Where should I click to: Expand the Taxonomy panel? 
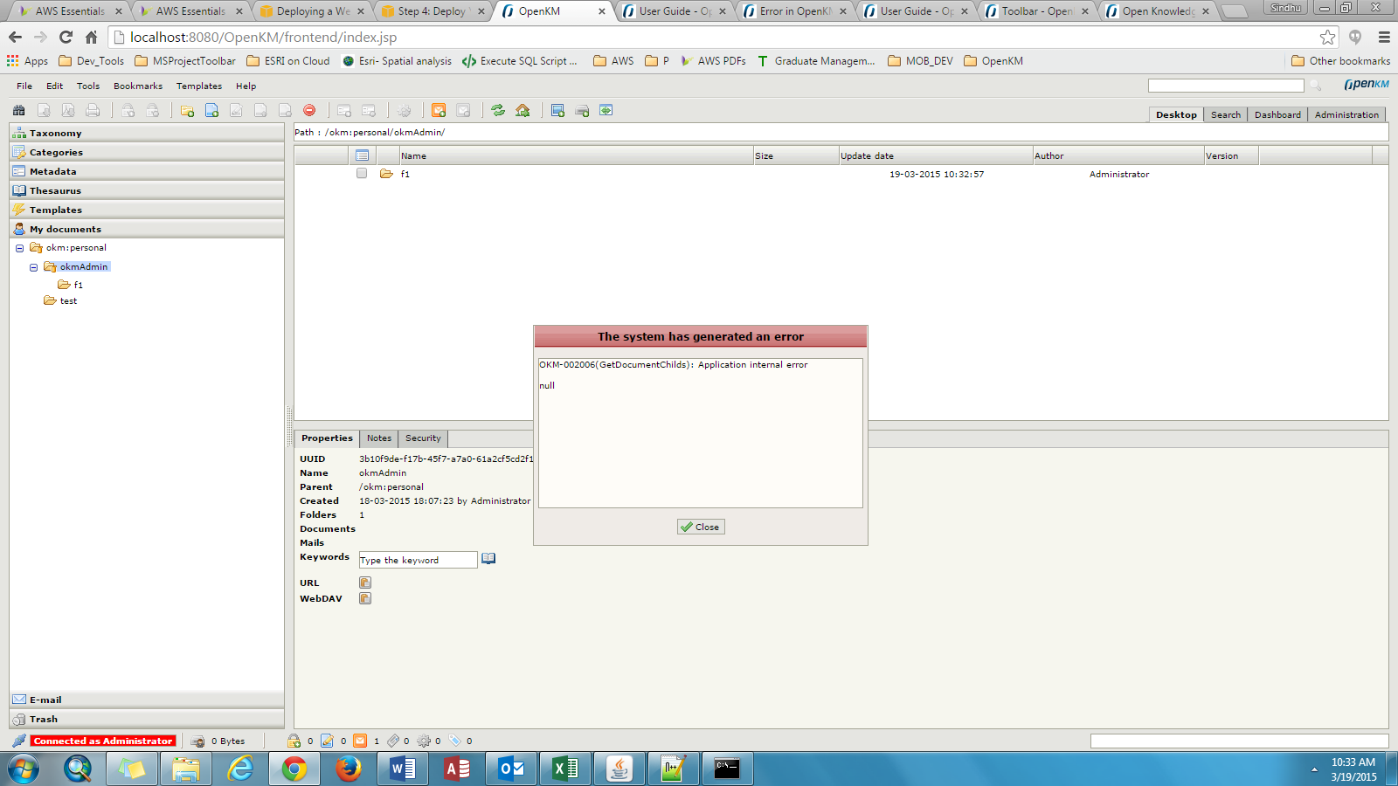tap(56, 134)
